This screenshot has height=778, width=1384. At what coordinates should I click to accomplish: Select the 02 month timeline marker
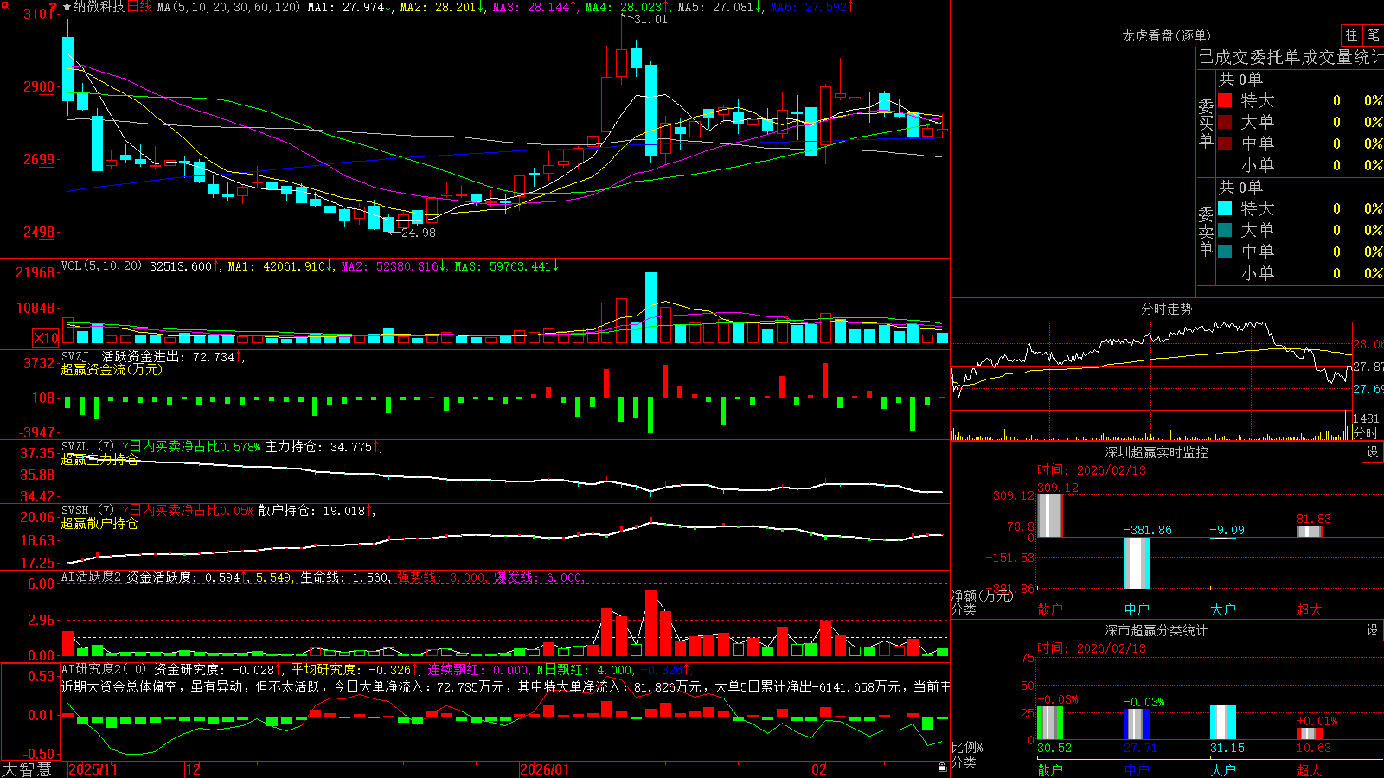coord(819,769)
